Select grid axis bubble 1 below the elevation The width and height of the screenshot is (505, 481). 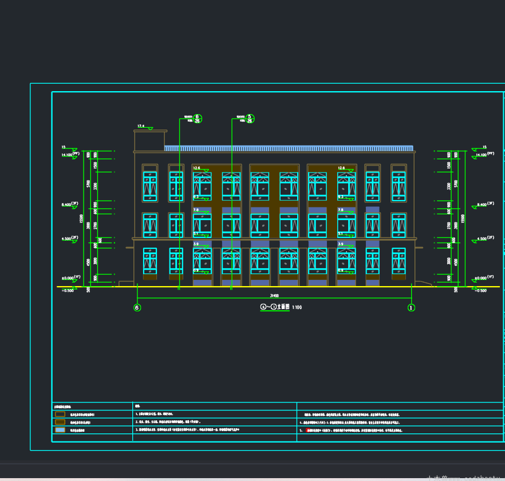(x=411, y=307)
